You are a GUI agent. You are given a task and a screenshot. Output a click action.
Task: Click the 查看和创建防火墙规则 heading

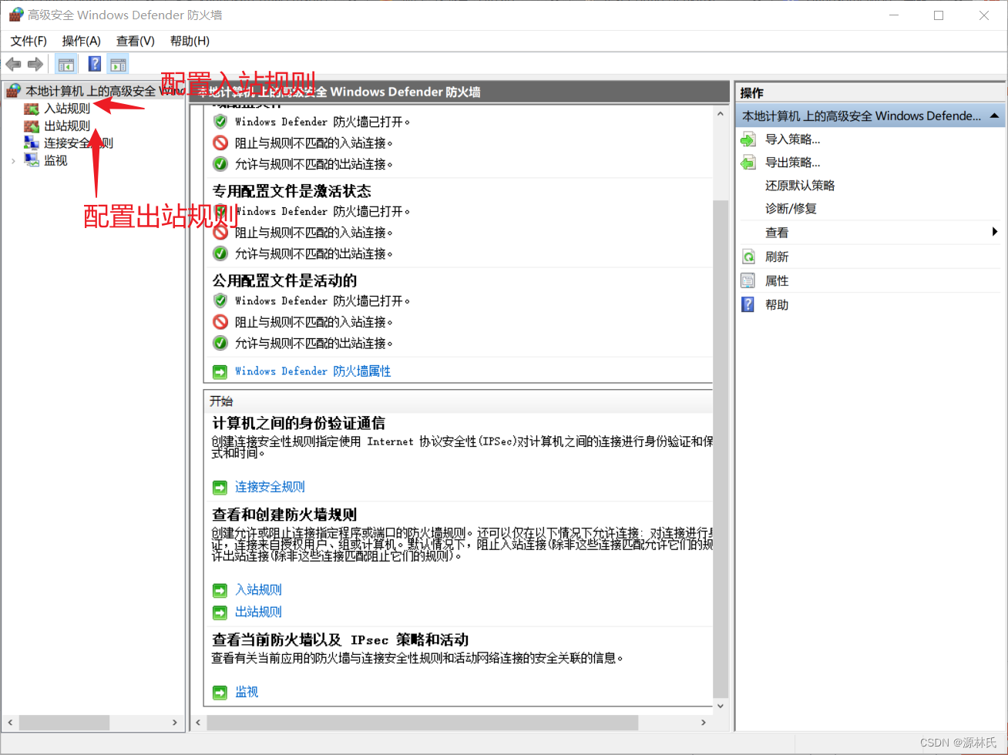pyautogui.click(x=284, y=515)
